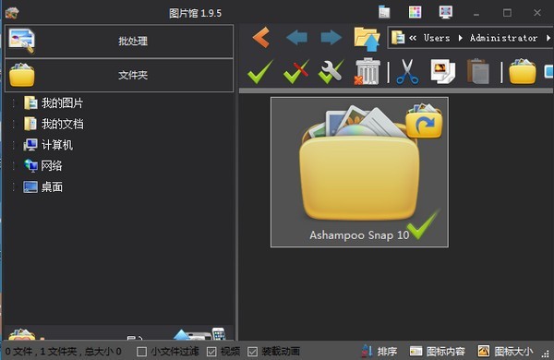Expand the 我的图片 tree node
Screen dimensions: 554x360
[14, 103]
